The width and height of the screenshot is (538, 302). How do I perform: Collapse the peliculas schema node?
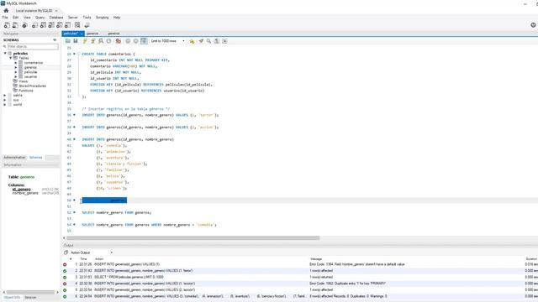tap(5, 54)
